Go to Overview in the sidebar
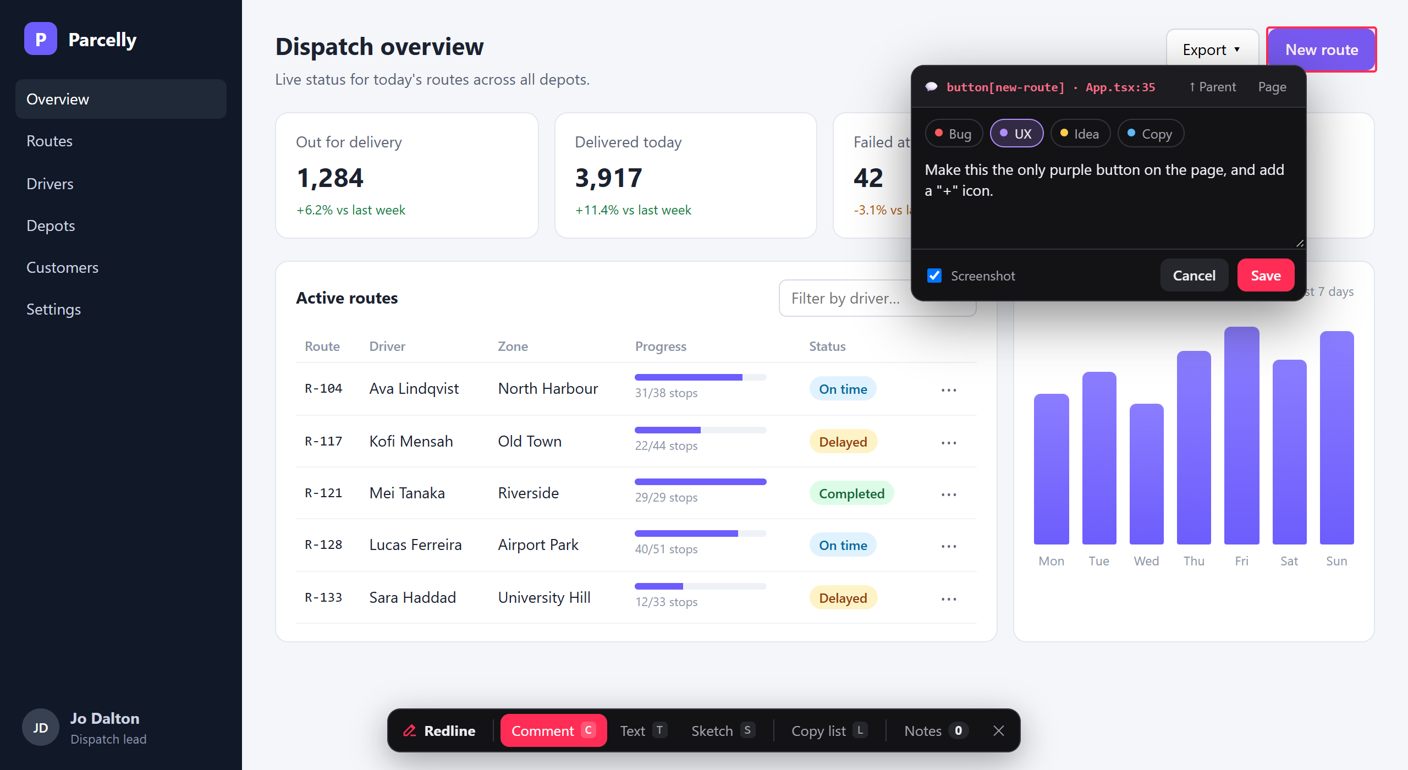Viewport: 1408px width, 770px height. coord(121,99)
